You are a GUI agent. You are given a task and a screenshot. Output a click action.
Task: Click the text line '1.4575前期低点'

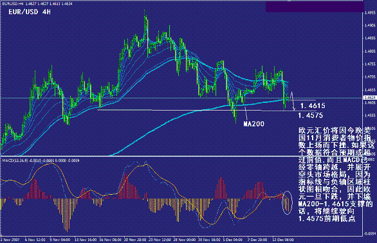[x=327, y=219]
